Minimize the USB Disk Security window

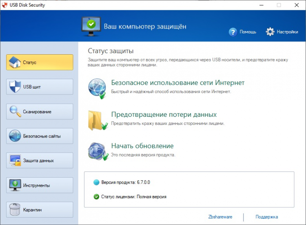click(x=261, y=5)
